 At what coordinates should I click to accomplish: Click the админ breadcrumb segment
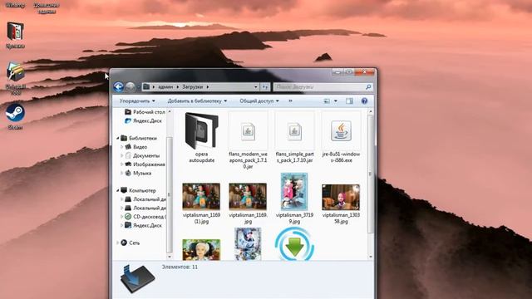click(x=165, y=86)
